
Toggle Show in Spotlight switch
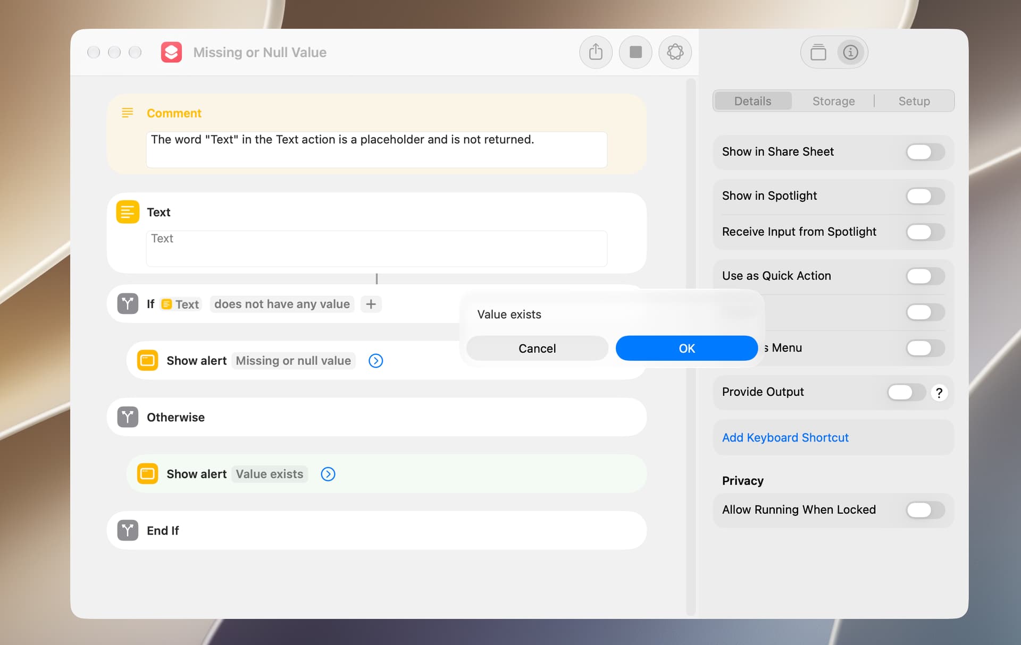coord(925,196)
